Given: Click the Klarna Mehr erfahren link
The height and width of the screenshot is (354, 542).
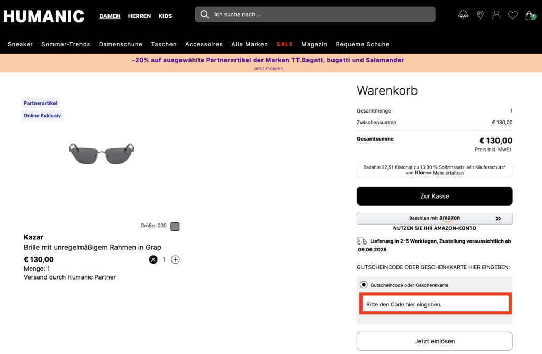Looking at the screenshot, I should click(448, 173).
